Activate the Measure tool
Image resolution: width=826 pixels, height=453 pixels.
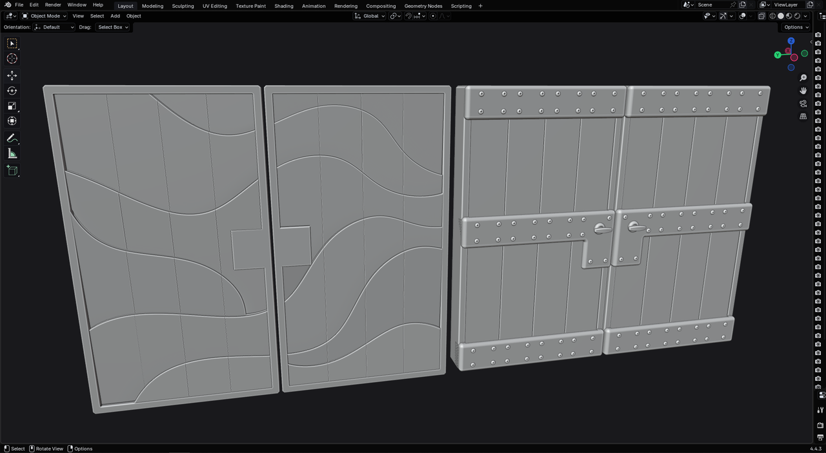[12, 153]
